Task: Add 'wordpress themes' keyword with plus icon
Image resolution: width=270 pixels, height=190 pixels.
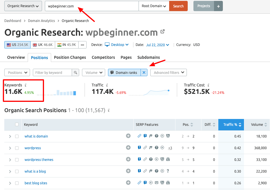Action: pyautogui.click(x=128, y=159)
